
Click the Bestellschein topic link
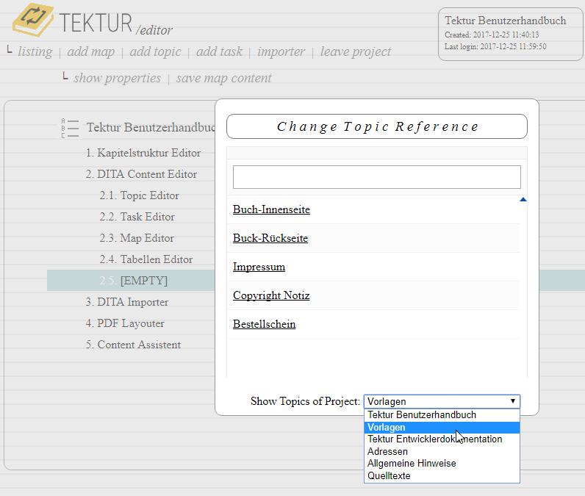click(x=264, y=324)
